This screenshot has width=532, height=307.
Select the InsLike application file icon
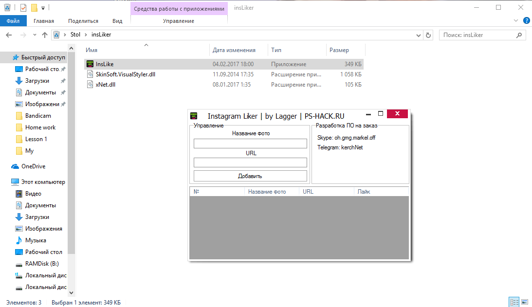click(90, 64)
